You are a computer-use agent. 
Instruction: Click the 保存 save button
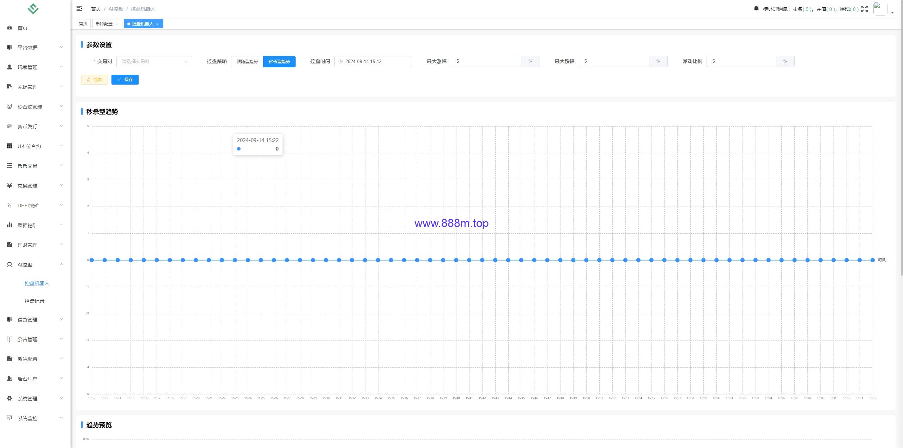click(x=125, y=80)
